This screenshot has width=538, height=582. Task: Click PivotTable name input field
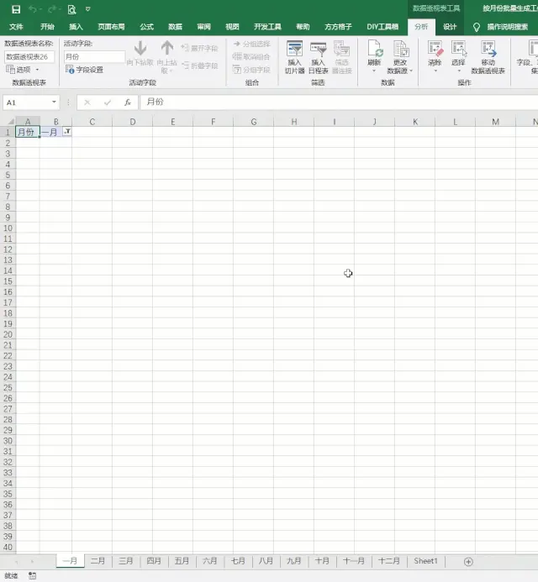coord(29,57)
